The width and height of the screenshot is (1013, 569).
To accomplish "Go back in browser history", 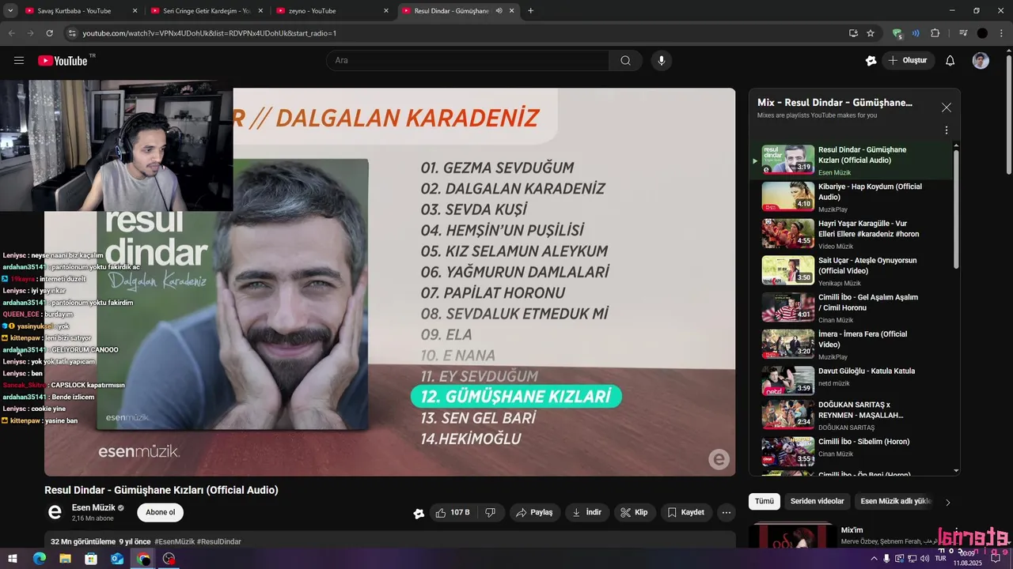I will (11, 33).
